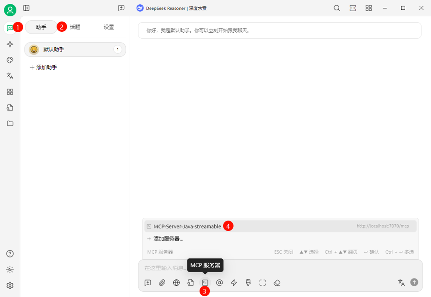Select the MCP-Server-Java-streamable server entry
This screenshot has width=431, height=297.
point(187,226)
